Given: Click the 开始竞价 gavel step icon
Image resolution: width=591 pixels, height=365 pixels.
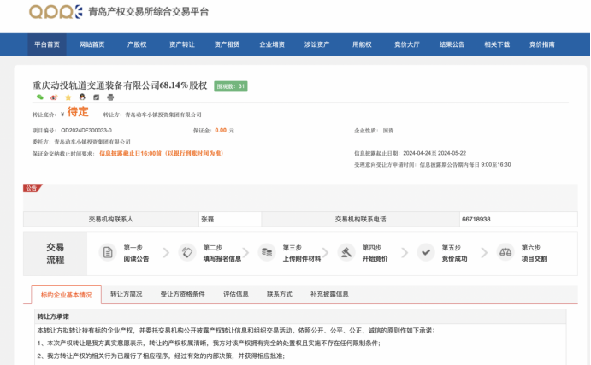Looking at the screenshot, I should point(346,252).
